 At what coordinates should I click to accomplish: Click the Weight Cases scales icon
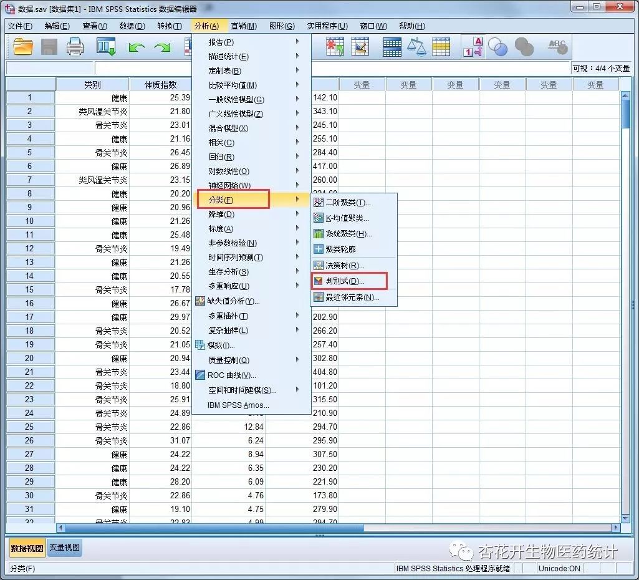[x=416, y=47]
